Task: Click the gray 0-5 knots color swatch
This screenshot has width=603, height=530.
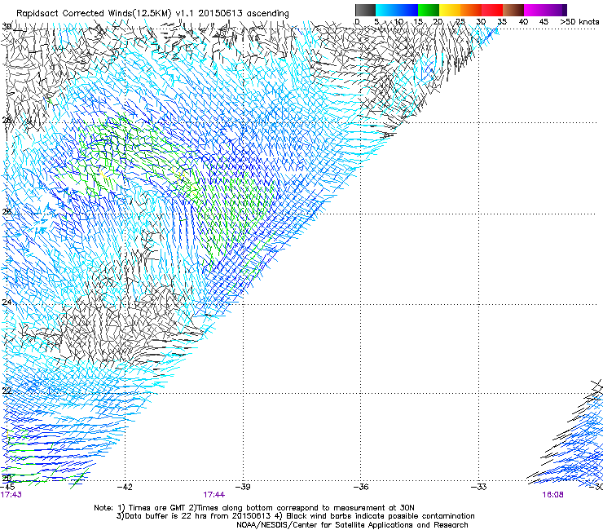Action: coord(365,10)
